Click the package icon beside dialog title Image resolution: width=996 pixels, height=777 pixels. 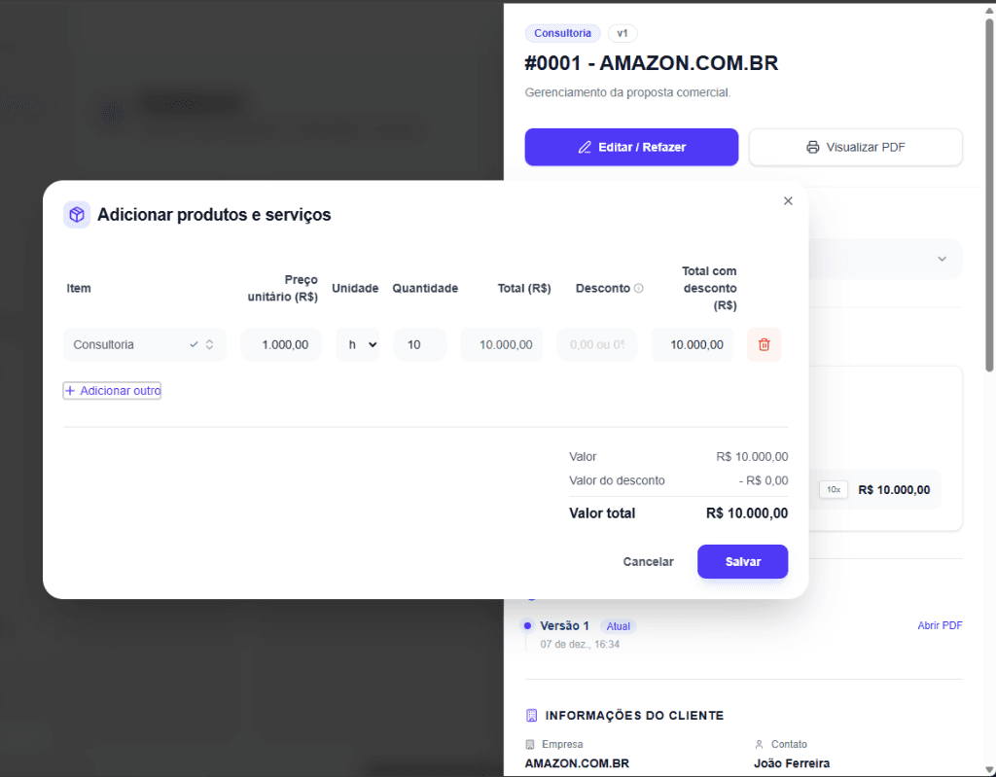tap(77, 215)
